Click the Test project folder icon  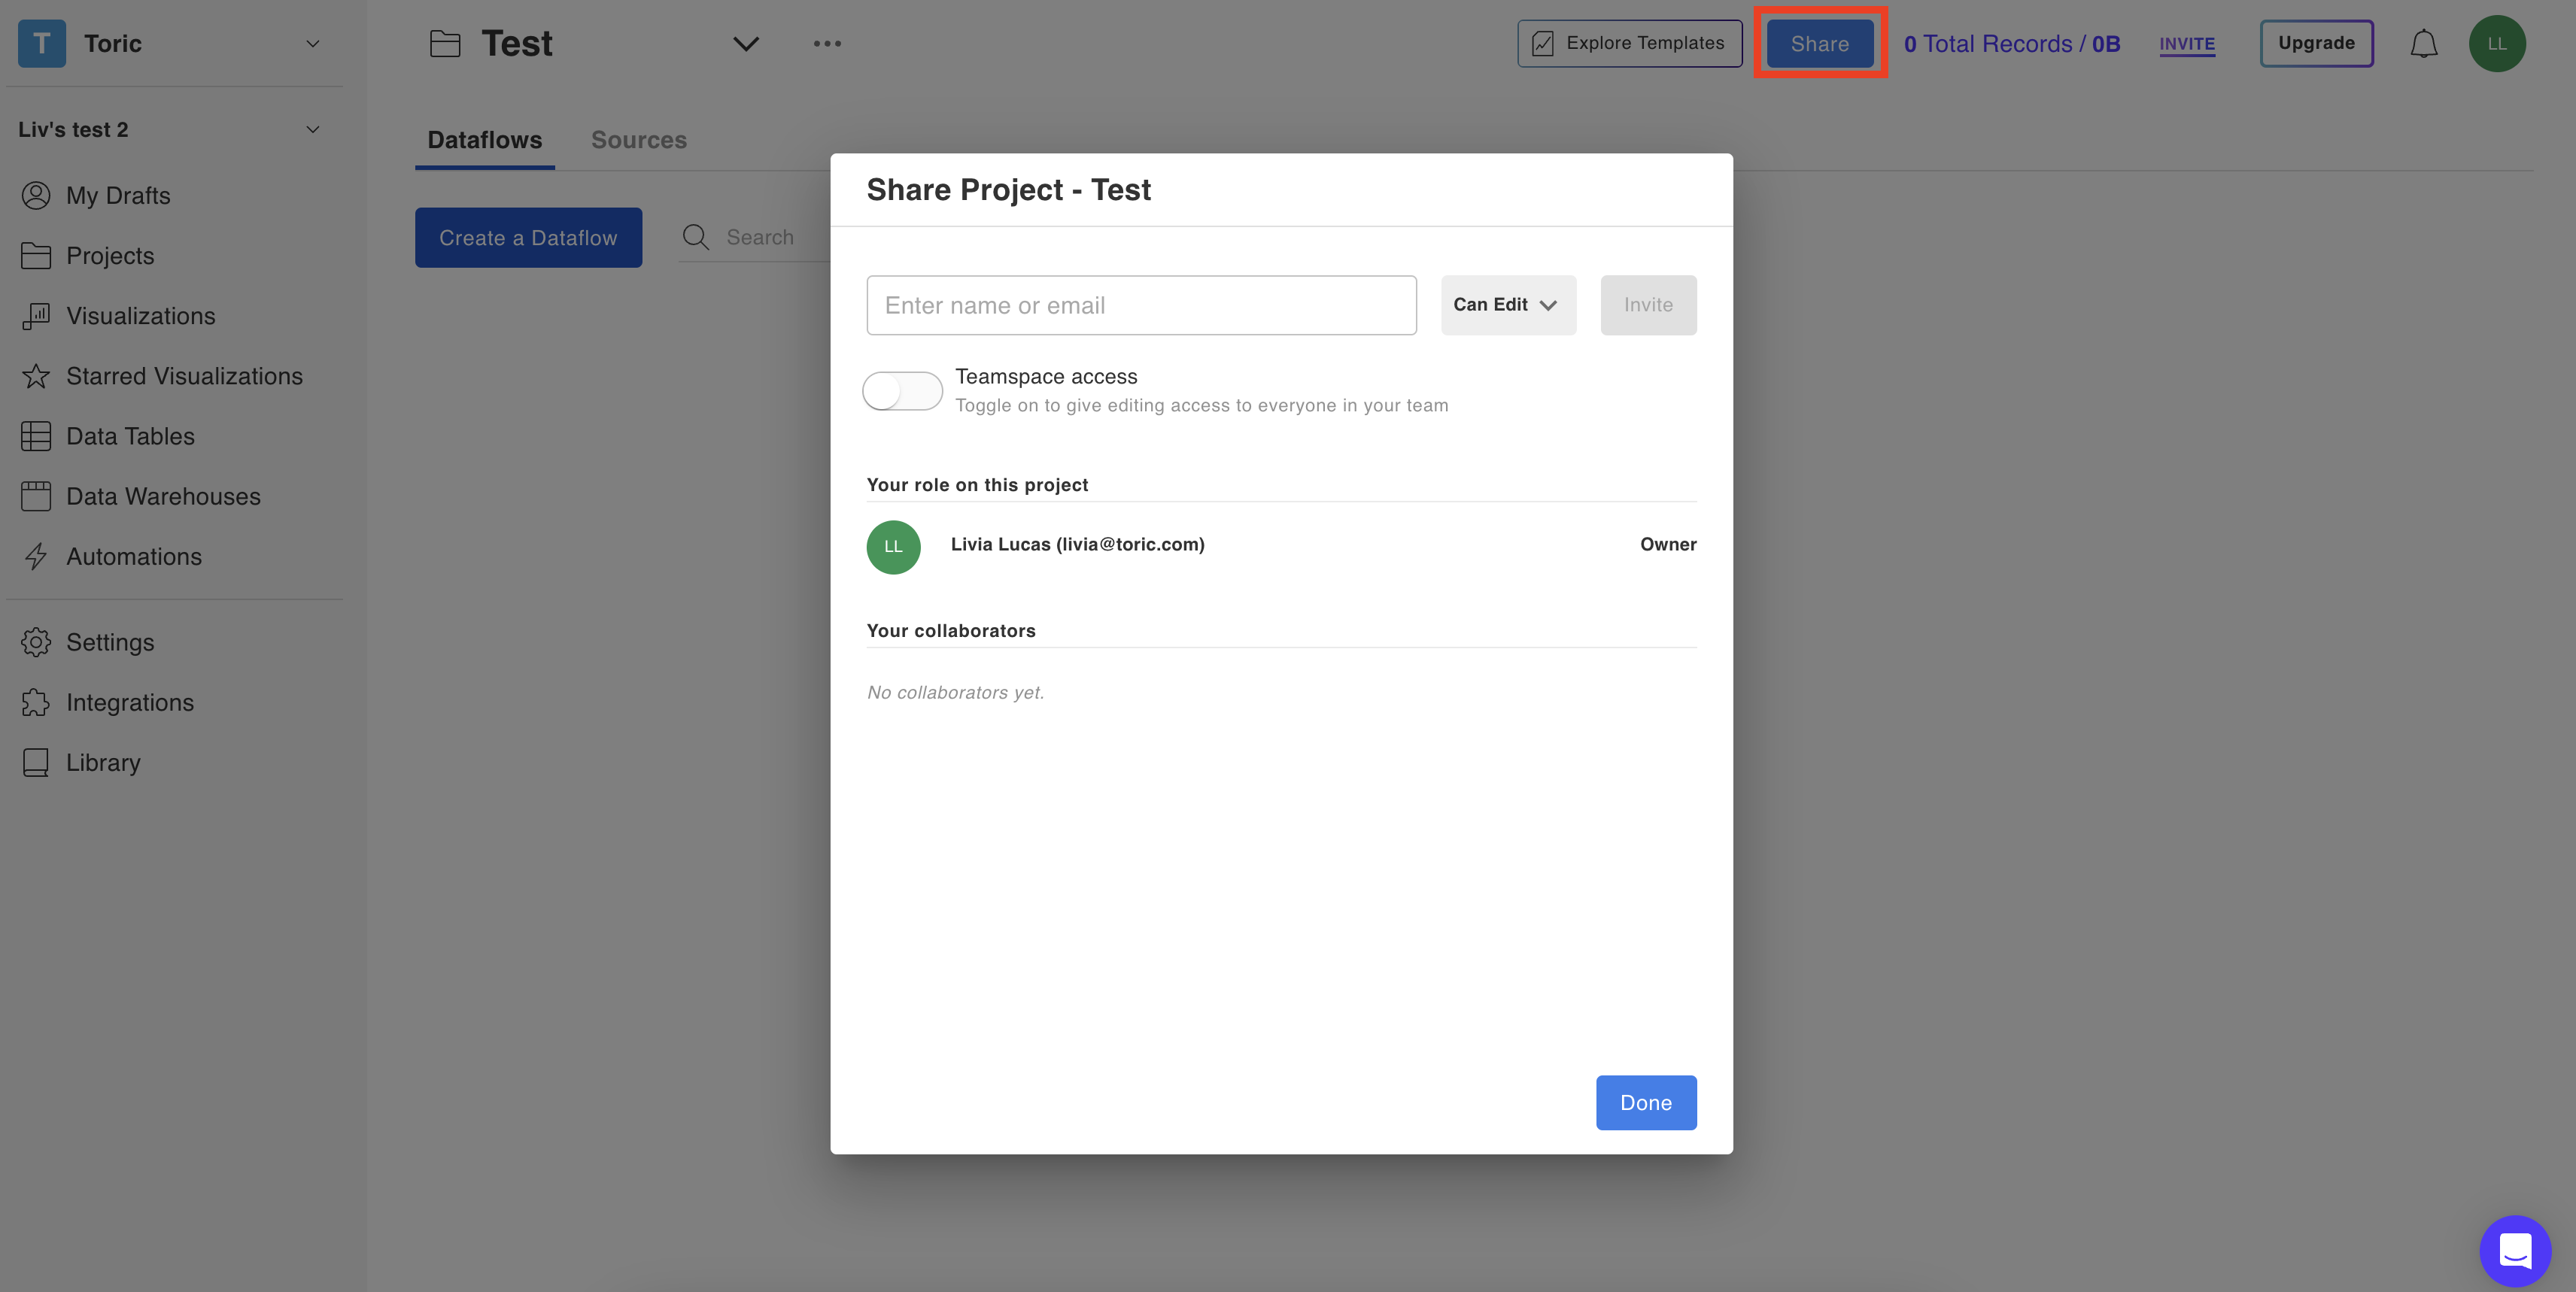(x=445, y=44)
